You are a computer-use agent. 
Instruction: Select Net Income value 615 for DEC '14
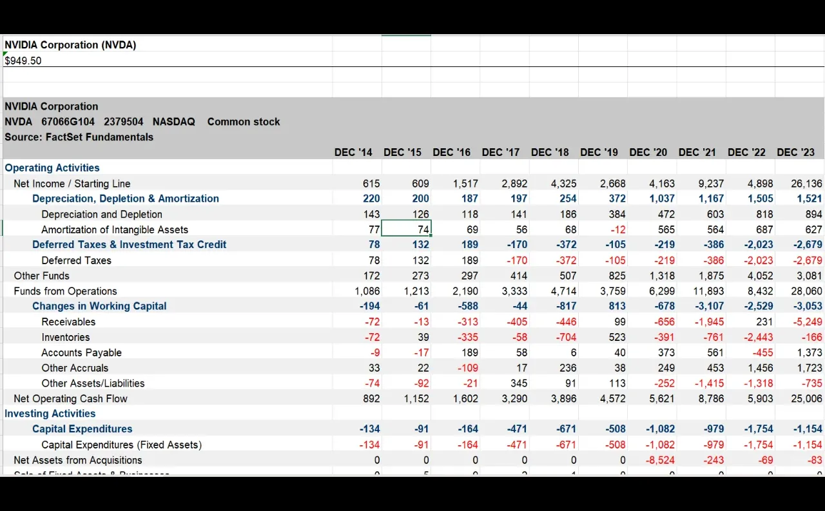(371, 184)
